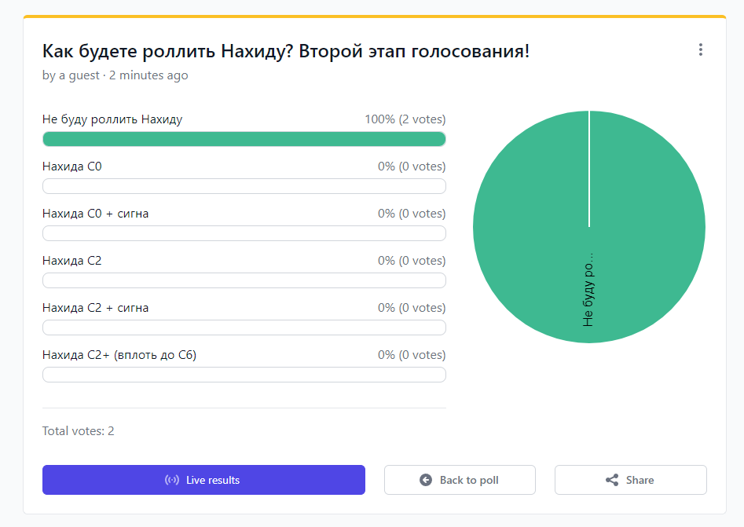Open the Share button
This screenshot has width=744, height=527.
[630, 480]
